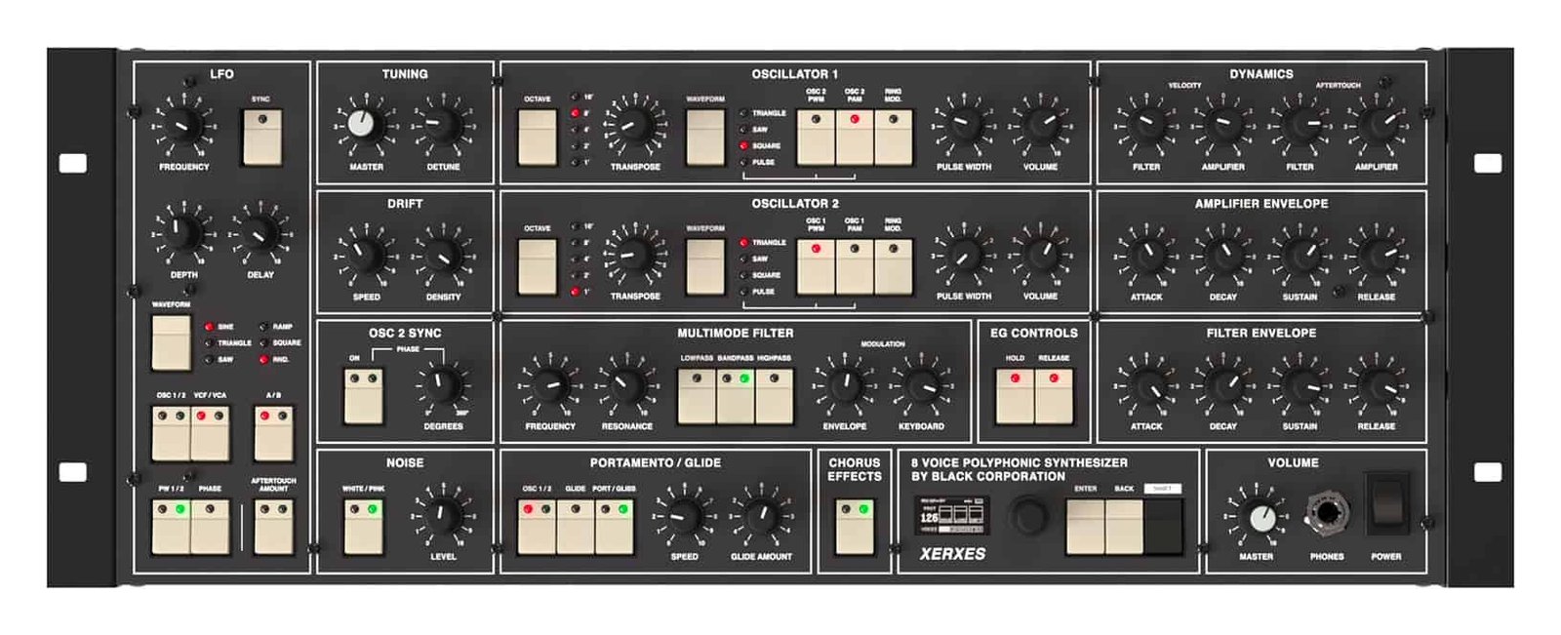Select the Bandpass filter mode button
Viewport: 1561px width, 635px height.
coord(736,395)
